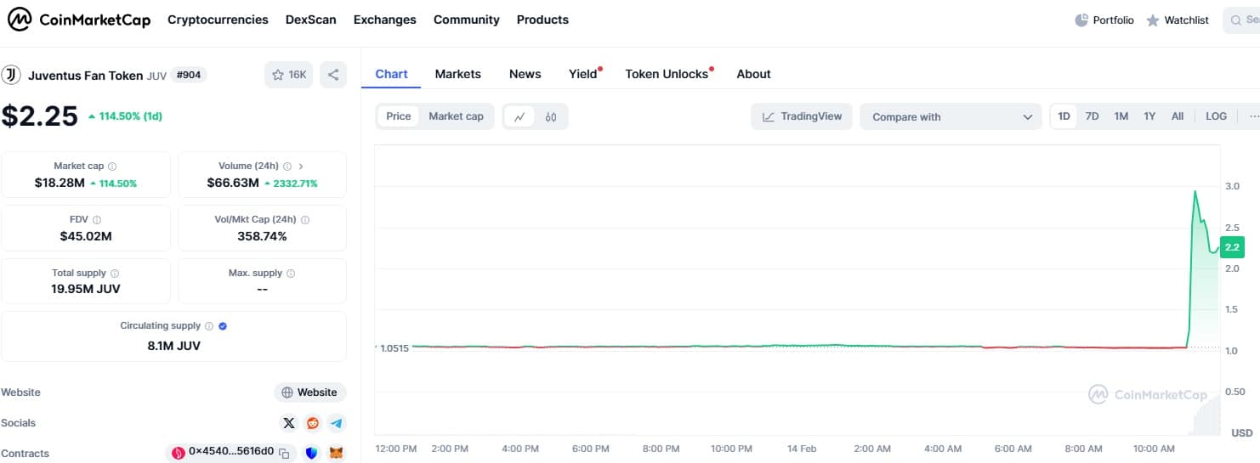
Task: Click contract address 0×4540...5616d0
Action: point(231,452)
